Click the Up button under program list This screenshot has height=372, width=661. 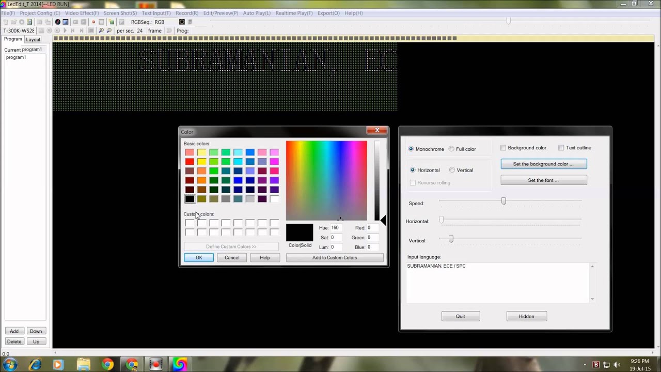pos(36,342)
